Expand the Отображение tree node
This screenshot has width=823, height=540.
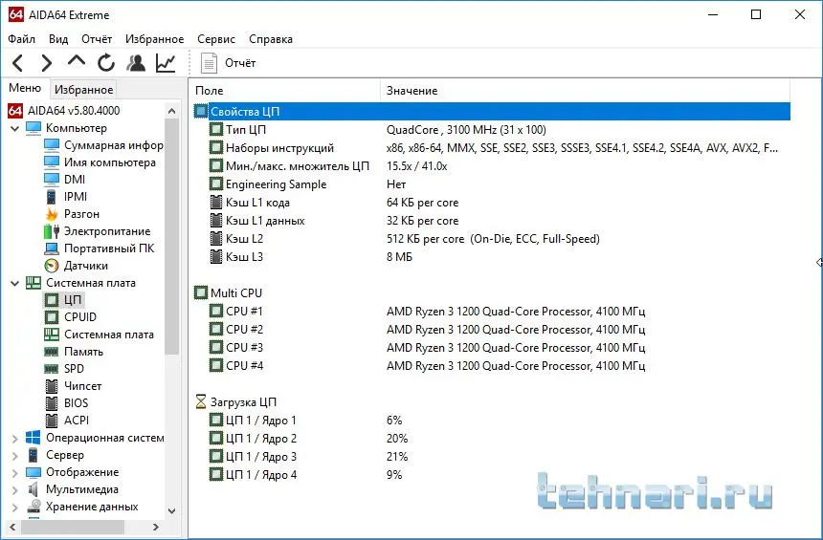pyautogui.click(x=14, y=472)
